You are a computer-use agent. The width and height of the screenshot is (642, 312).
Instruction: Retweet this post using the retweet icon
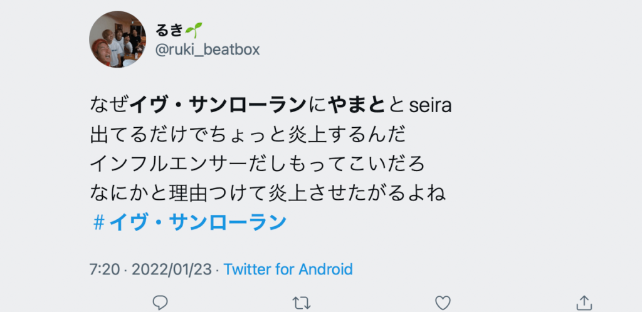[x=302, y=303]
